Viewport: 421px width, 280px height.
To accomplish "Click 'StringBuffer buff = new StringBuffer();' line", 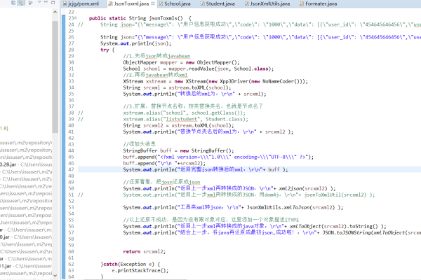I will [178, 150].
